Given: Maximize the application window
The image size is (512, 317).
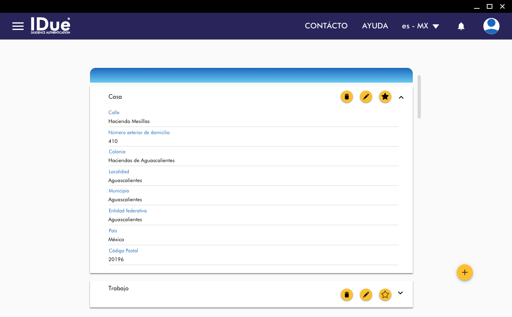Looking at the screenshot, I should click(x=489, y=6).
